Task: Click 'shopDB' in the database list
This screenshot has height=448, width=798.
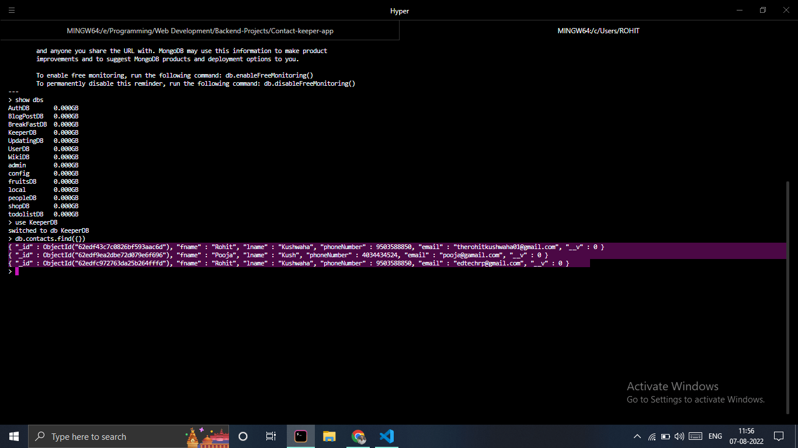Action: pyautogui.click(x=19, y=206)
